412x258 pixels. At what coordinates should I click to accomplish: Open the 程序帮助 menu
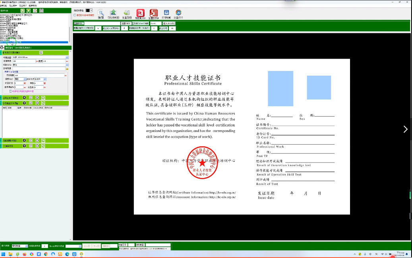click(x=33, y=6)
